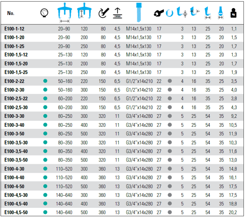Viewport: 245px width, 218px height.
Task: Click the green dot in E100-2-22 row
Action: point(45,81)
